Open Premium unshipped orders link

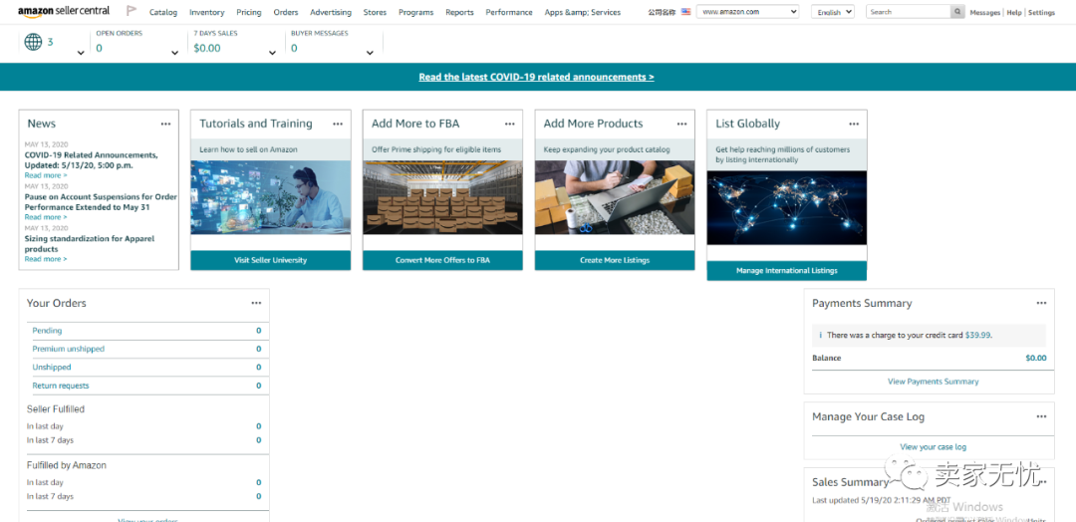(69, 349)
